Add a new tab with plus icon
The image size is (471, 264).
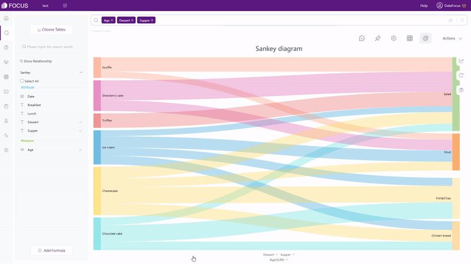pyautogui.click(x=65, y=5)
